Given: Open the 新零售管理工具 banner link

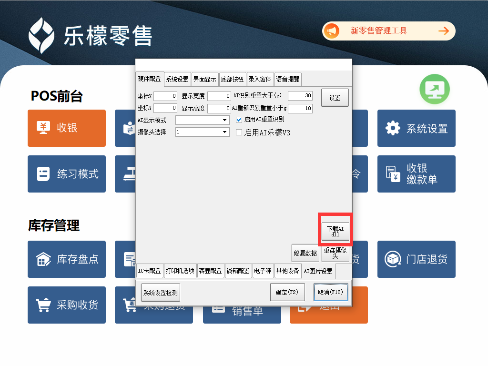Looking at the screenshot, I should pos(389,31).
